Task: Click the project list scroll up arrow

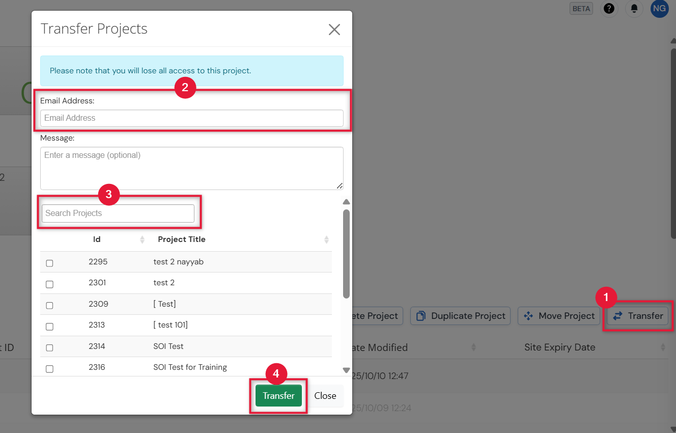Action: pos(346,202)
